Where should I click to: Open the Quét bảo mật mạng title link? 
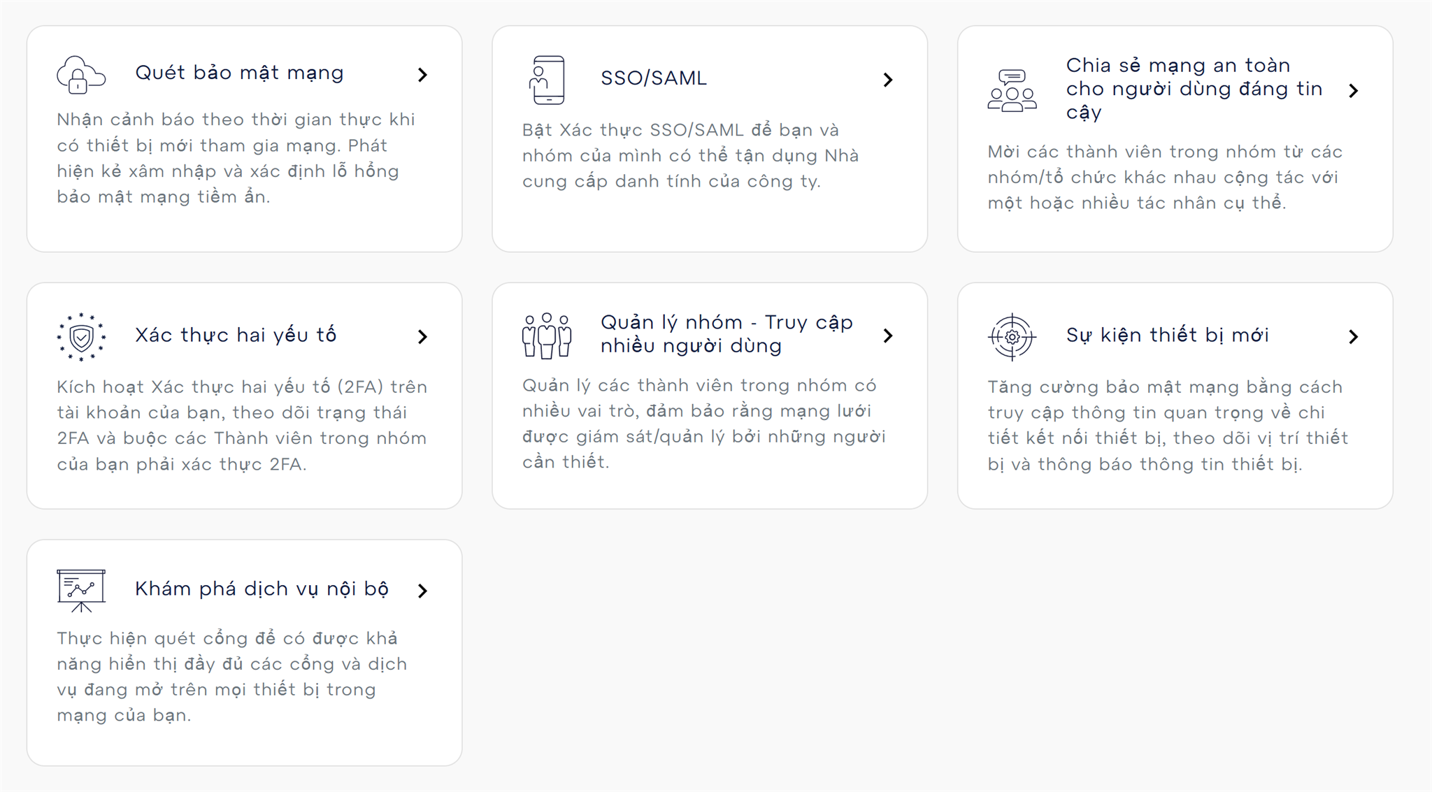(239, 73)
